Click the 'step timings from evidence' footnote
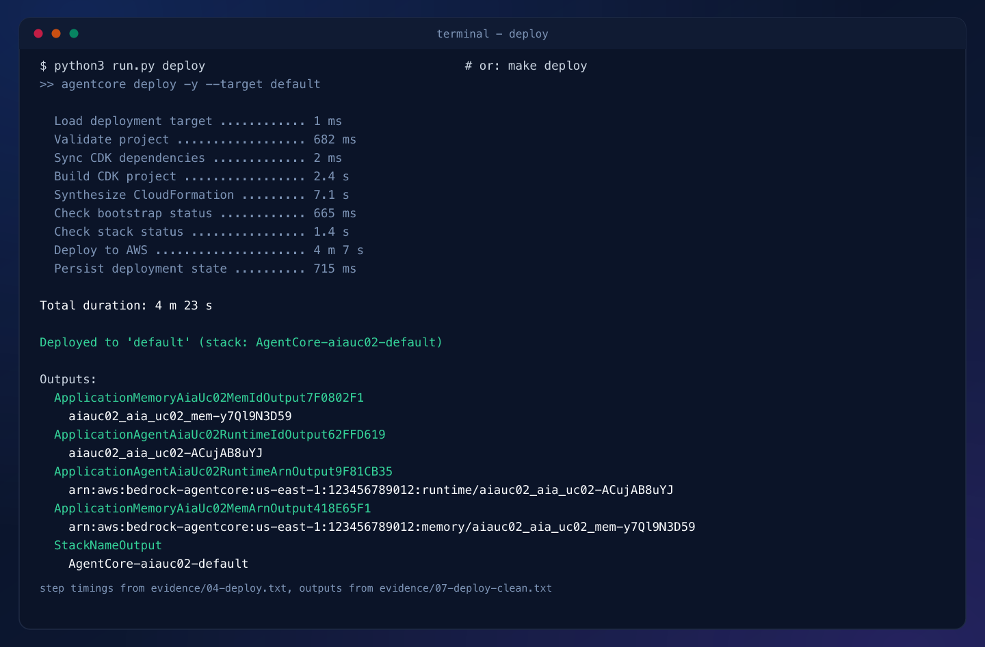The width and height of the screenshot is (985, 647). [295, 588]
